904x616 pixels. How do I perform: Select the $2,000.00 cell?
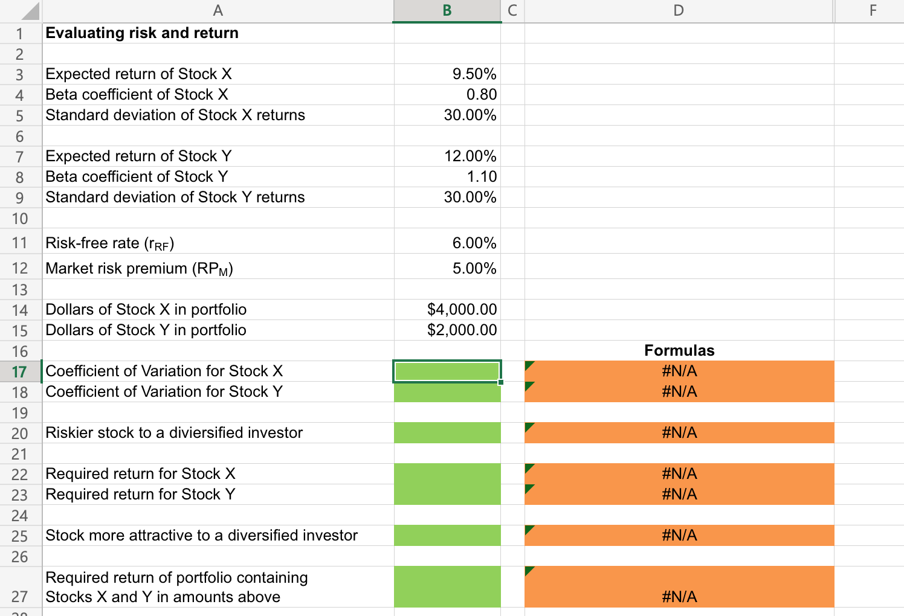point(447,330)
